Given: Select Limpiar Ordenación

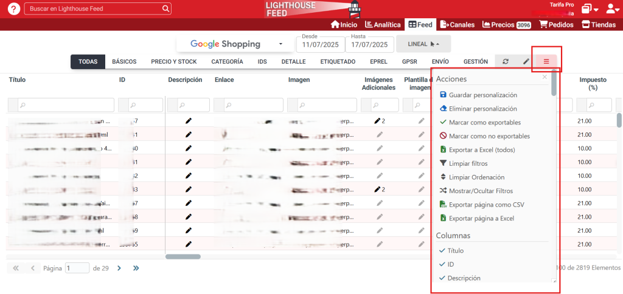Looking at the screenshot, I should tap(472, 177).
